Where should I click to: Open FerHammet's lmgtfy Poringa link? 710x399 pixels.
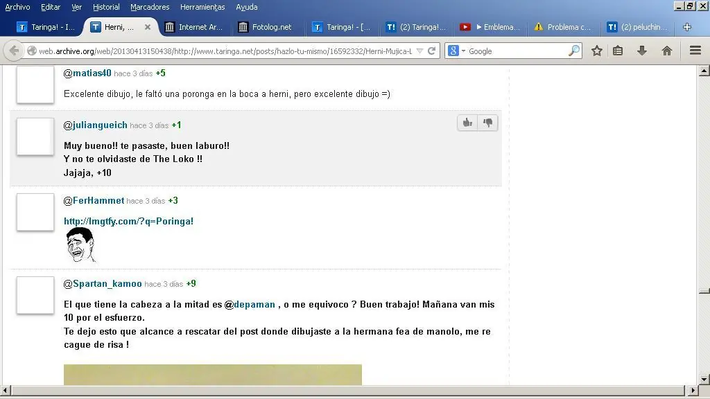click(128, 221)
